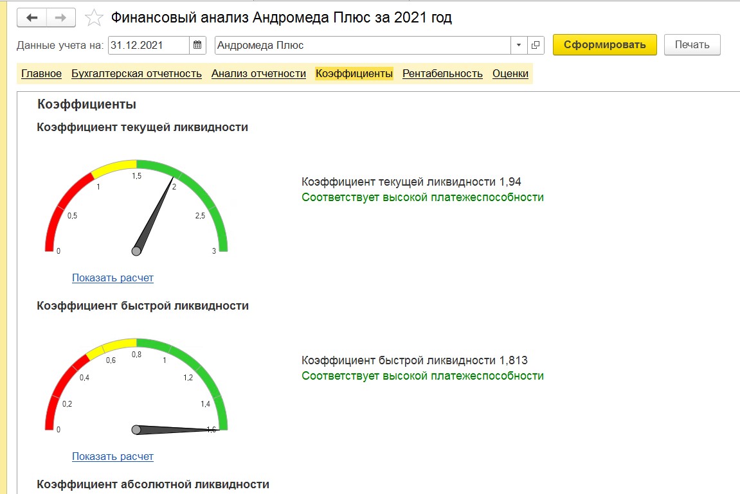Expand the organization dropdown arrow
The image size is (740, 494).
point(519,45)
